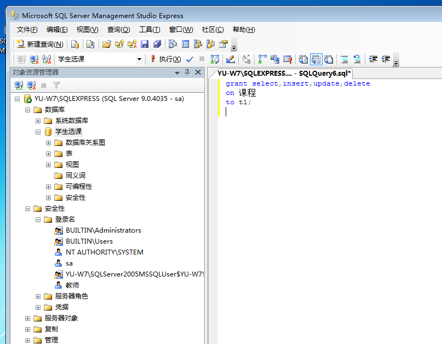Image resolution: width=442 pixels, height=344 pixels.
Task: Expand the 可编程性 folder
Action: pyautogui.click(x=49, y=187)
